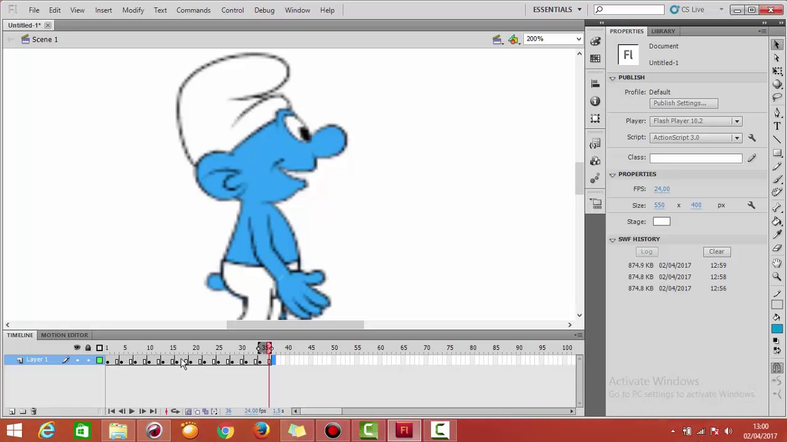Hide Layer 1 via visibility dot

(77, 360)
